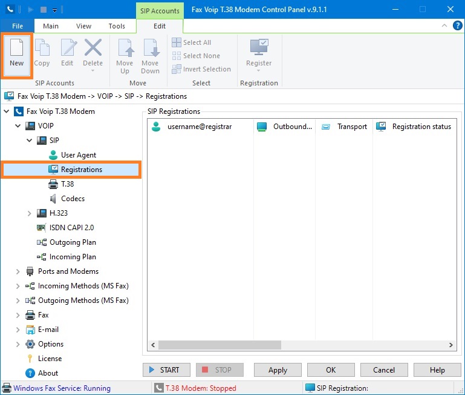
Task: Open the File menu
Action: tap(18, 26)
